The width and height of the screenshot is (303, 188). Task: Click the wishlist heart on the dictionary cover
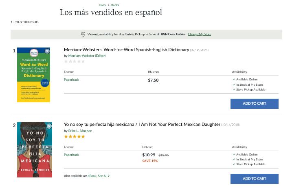(47, 51)
